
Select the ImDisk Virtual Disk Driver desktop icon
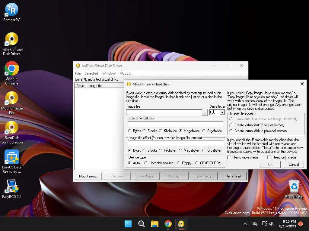tap(12, 44)
